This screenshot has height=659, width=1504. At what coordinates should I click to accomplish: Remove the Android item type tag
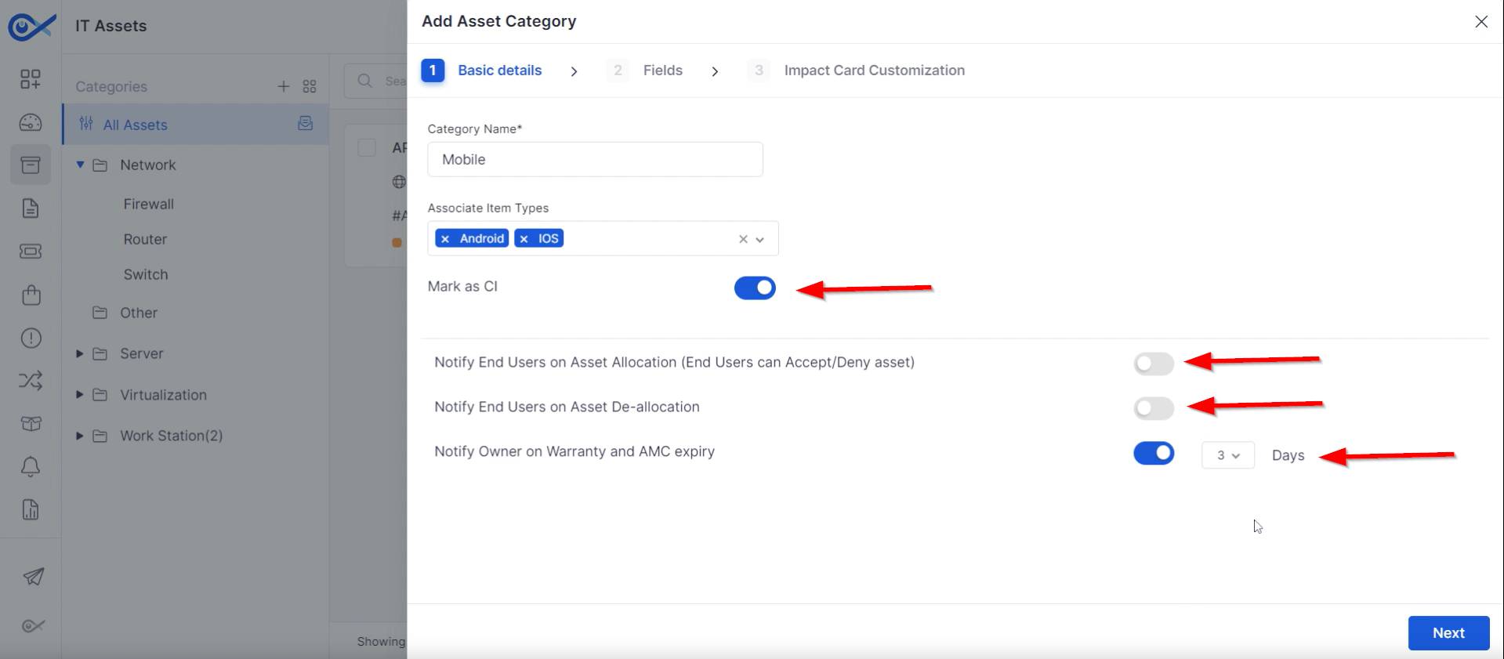tap(445, 239)
